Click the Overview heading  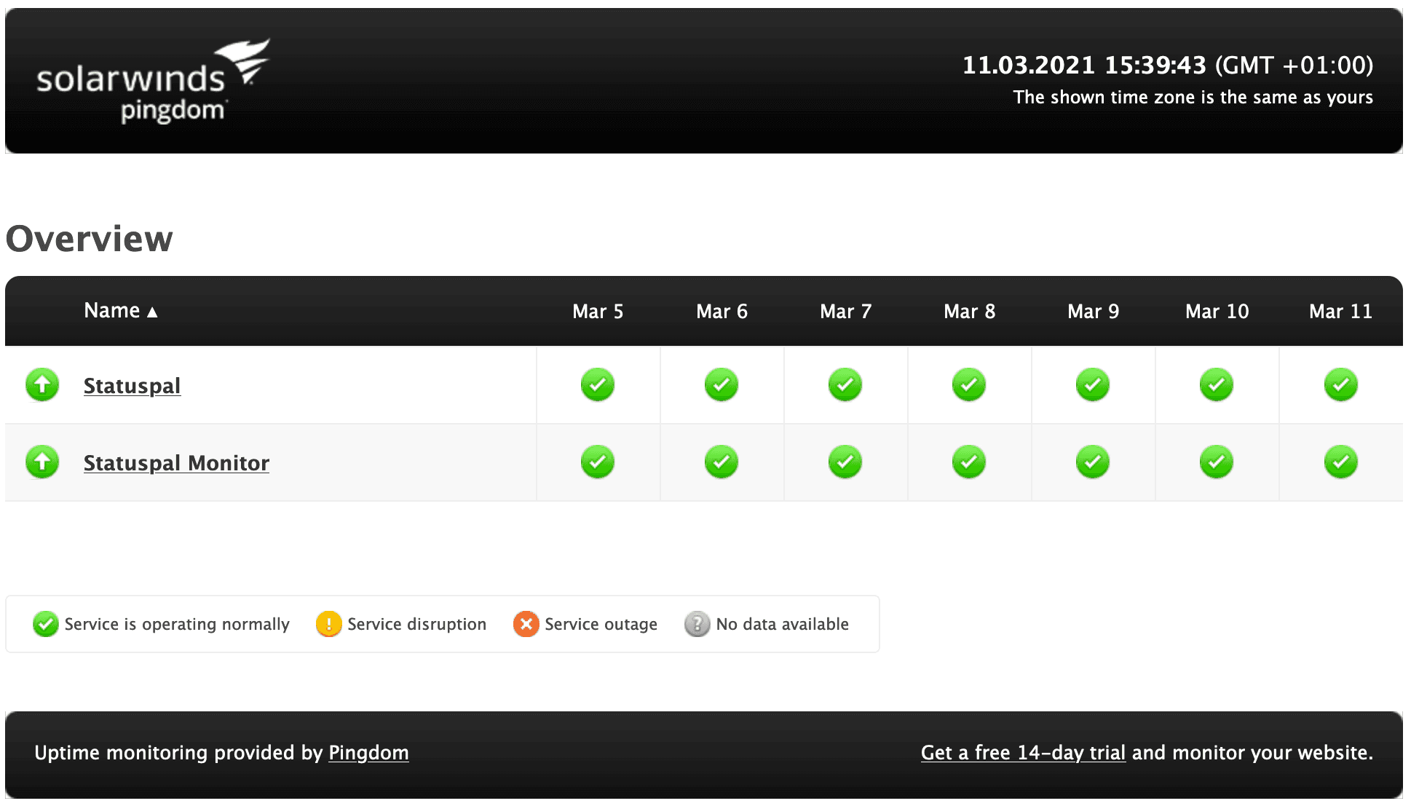coord(90,239)
